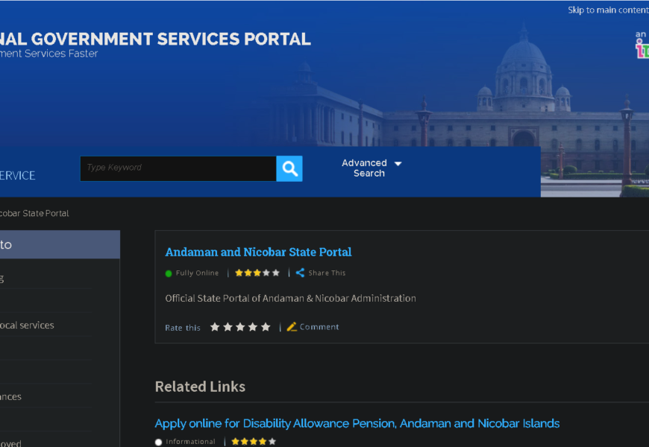Rate this service three stars
Screen dimensions: 649x447
(240, 327)
